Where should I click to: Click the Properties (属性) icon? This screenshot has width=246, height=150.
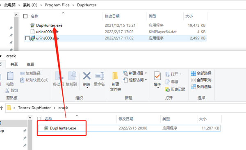coord(157,76)
